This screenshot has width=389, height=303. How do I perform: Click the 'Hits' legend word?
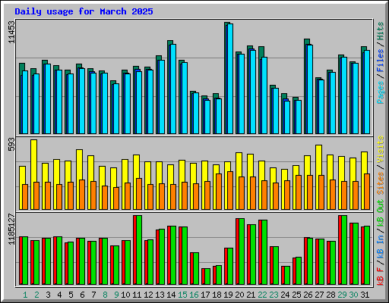(381, 31)
